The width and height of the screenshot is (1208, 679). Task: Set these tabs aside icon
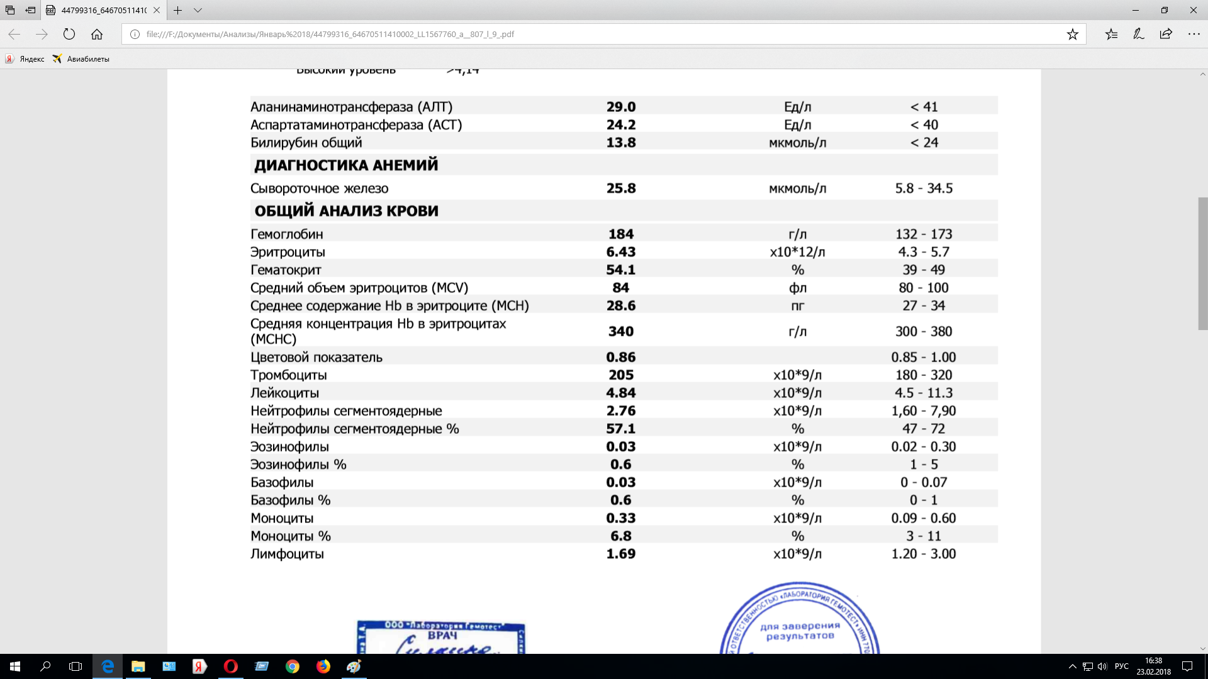tap(30, 10)
